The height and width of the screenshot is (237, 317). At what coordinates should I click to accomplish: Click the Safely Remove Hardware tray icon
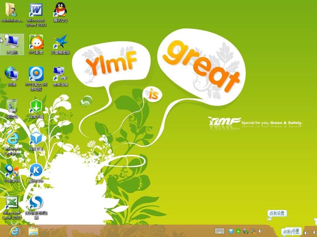tap(245, 231)
